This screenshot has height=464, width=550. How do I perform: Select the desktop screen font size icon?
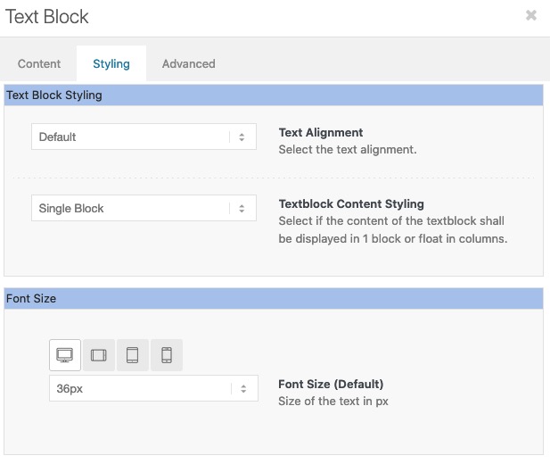pos(65,355)
